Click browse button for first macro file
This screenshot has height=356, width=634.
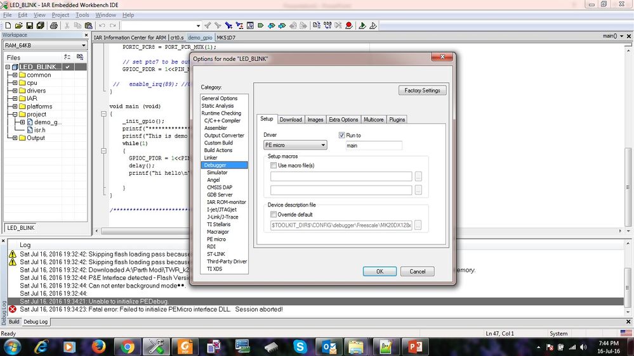(x=418, y=176)
